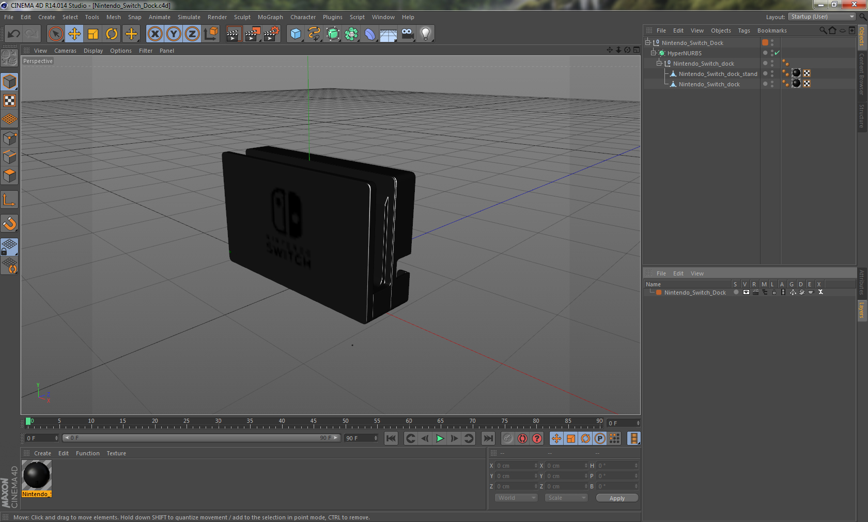Enable Snap magnet icon in left palette
The image size is (868, 522).
[x=9, y=223]
